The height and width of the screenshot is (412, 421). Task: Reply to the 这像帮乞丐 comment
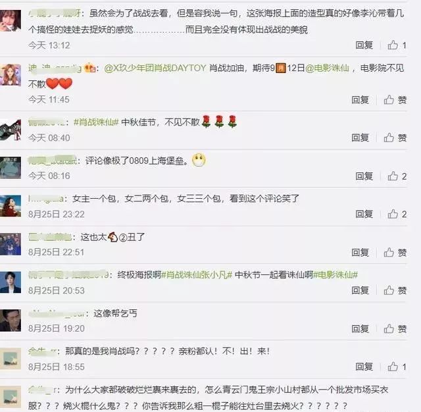(360, 328)
